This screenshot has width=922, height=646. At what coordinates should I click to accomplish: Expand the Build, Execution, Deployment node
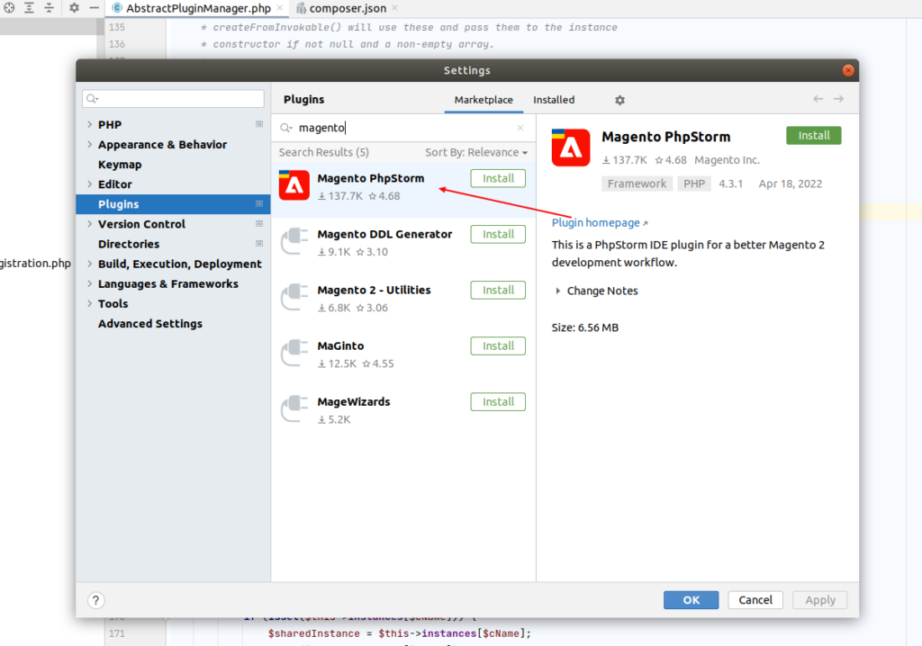click(89, 264)
